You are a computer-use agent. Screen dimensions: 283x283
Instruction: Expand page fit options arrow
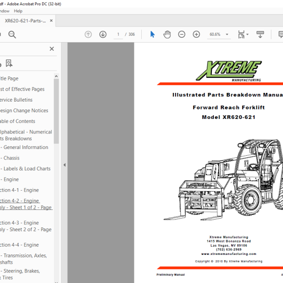(x=248, y=34)
